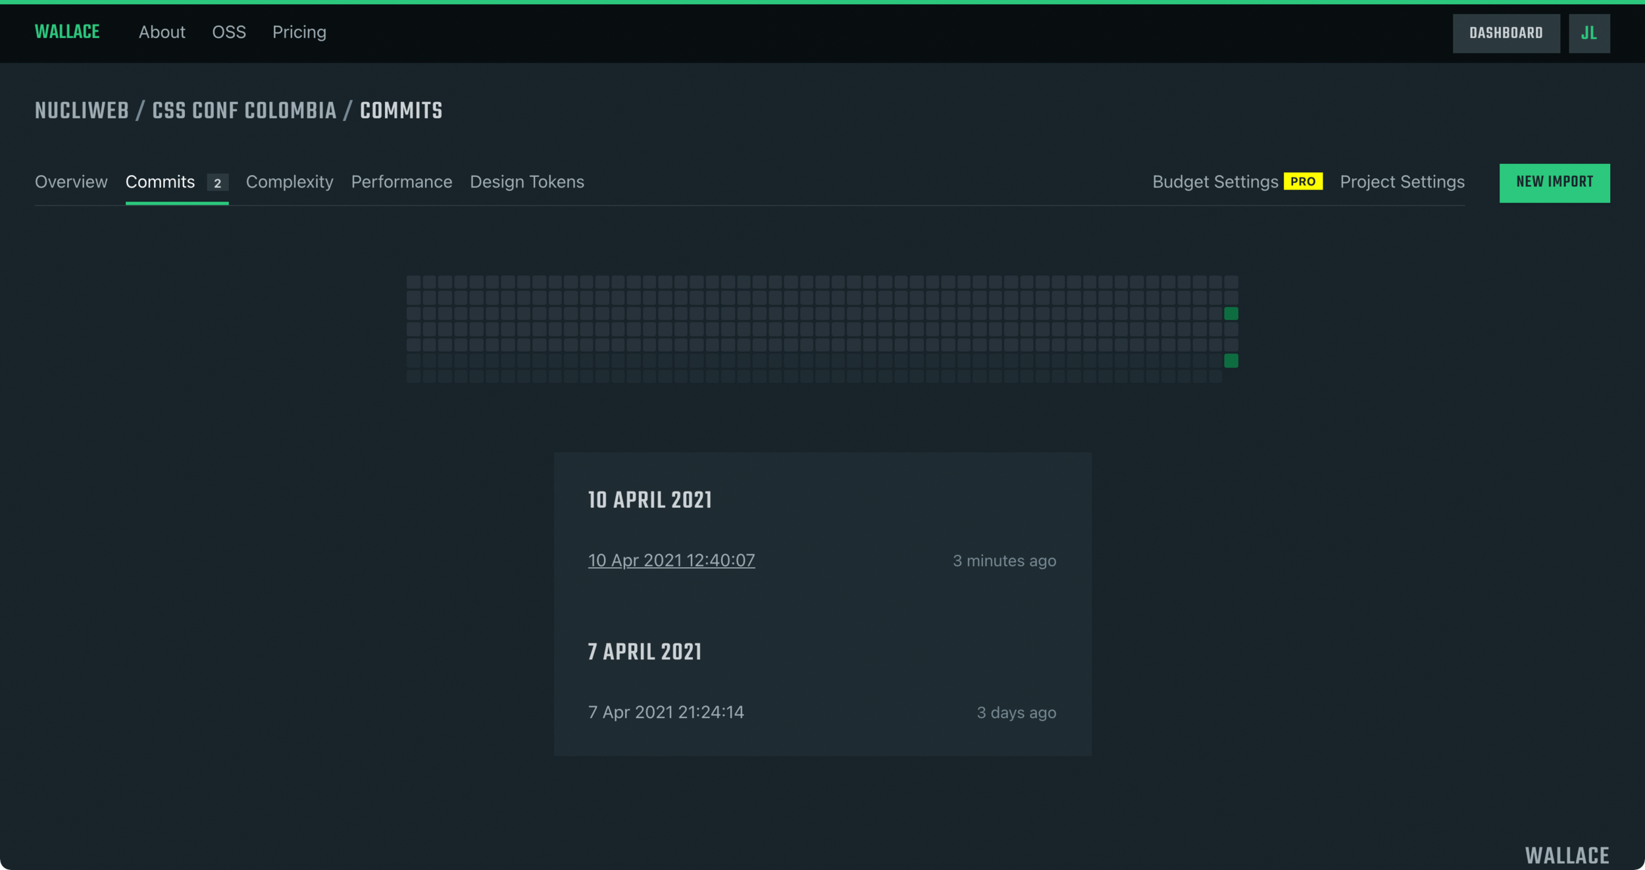
Task: Click the lower green heatmap square
Action: point(1230,361)
